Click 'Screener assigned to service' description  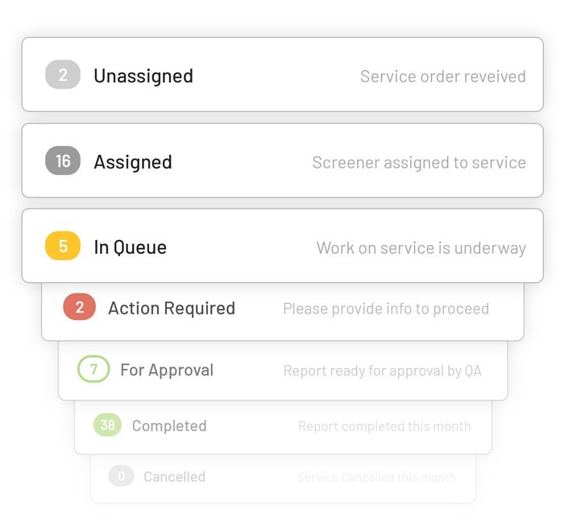[419, 163]
